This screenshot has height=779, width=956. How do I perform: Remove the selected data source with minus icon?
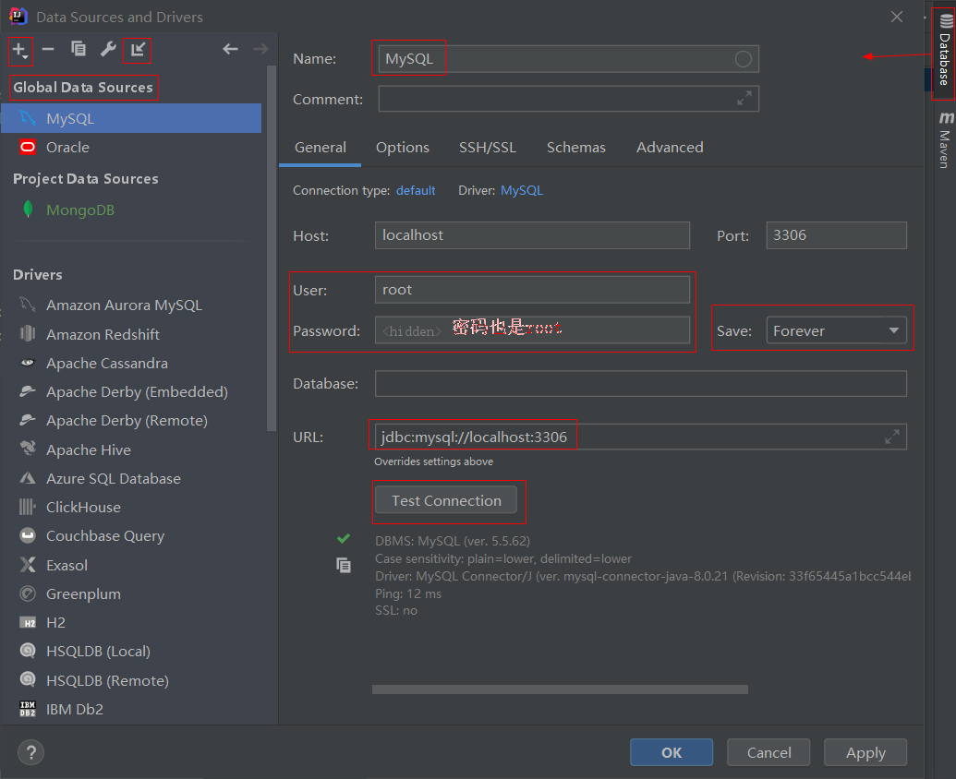pos(48,50)
